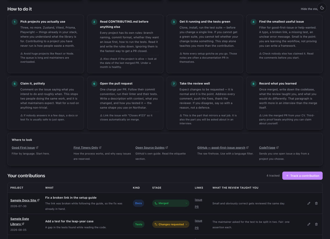330x239 pixels.
Task: Click 'Add a test for the leap-year case'
Action: 69,221
